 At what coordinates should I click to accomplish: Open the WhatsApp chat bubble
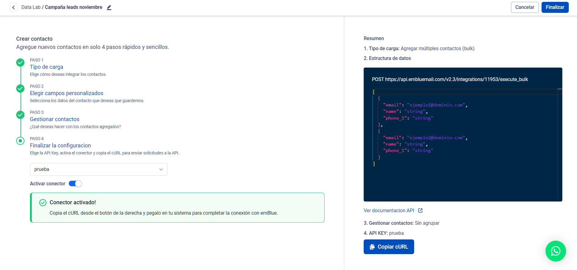pos(555,251)
